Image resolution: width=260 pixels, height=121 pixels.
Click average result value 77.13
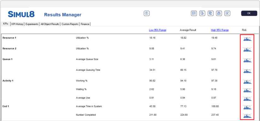coord(184,106)
